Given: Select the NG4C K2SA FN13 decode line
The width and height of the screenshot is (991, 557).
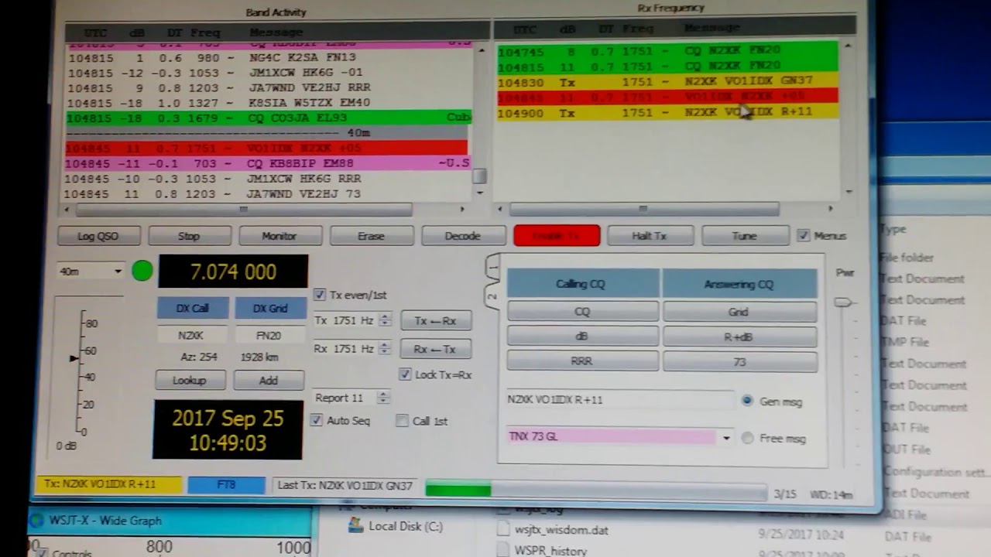Looking at the screenshot, I should [268, 57].
